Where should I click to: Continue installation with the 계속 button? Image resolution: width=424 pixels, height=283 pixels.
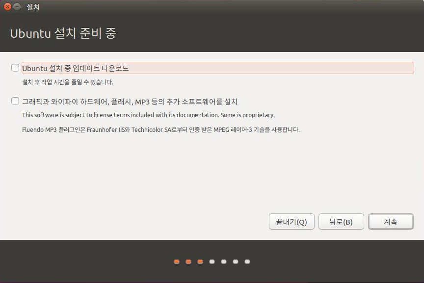391,222
